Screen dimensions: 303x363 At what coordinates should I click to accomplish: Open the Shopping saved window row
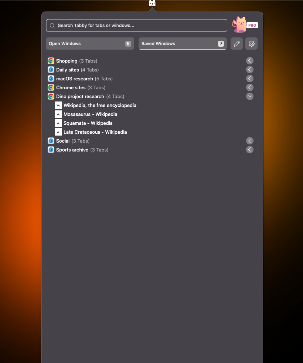[151, 61]
